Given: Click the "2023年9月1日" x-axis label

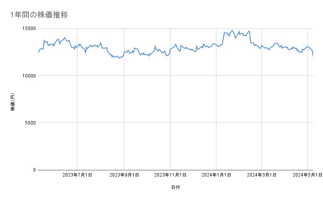Looking at the screenshot, I should point(124,175).
